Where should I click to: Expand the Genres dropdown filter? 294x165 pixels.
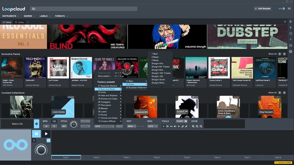tap(29, 16)
